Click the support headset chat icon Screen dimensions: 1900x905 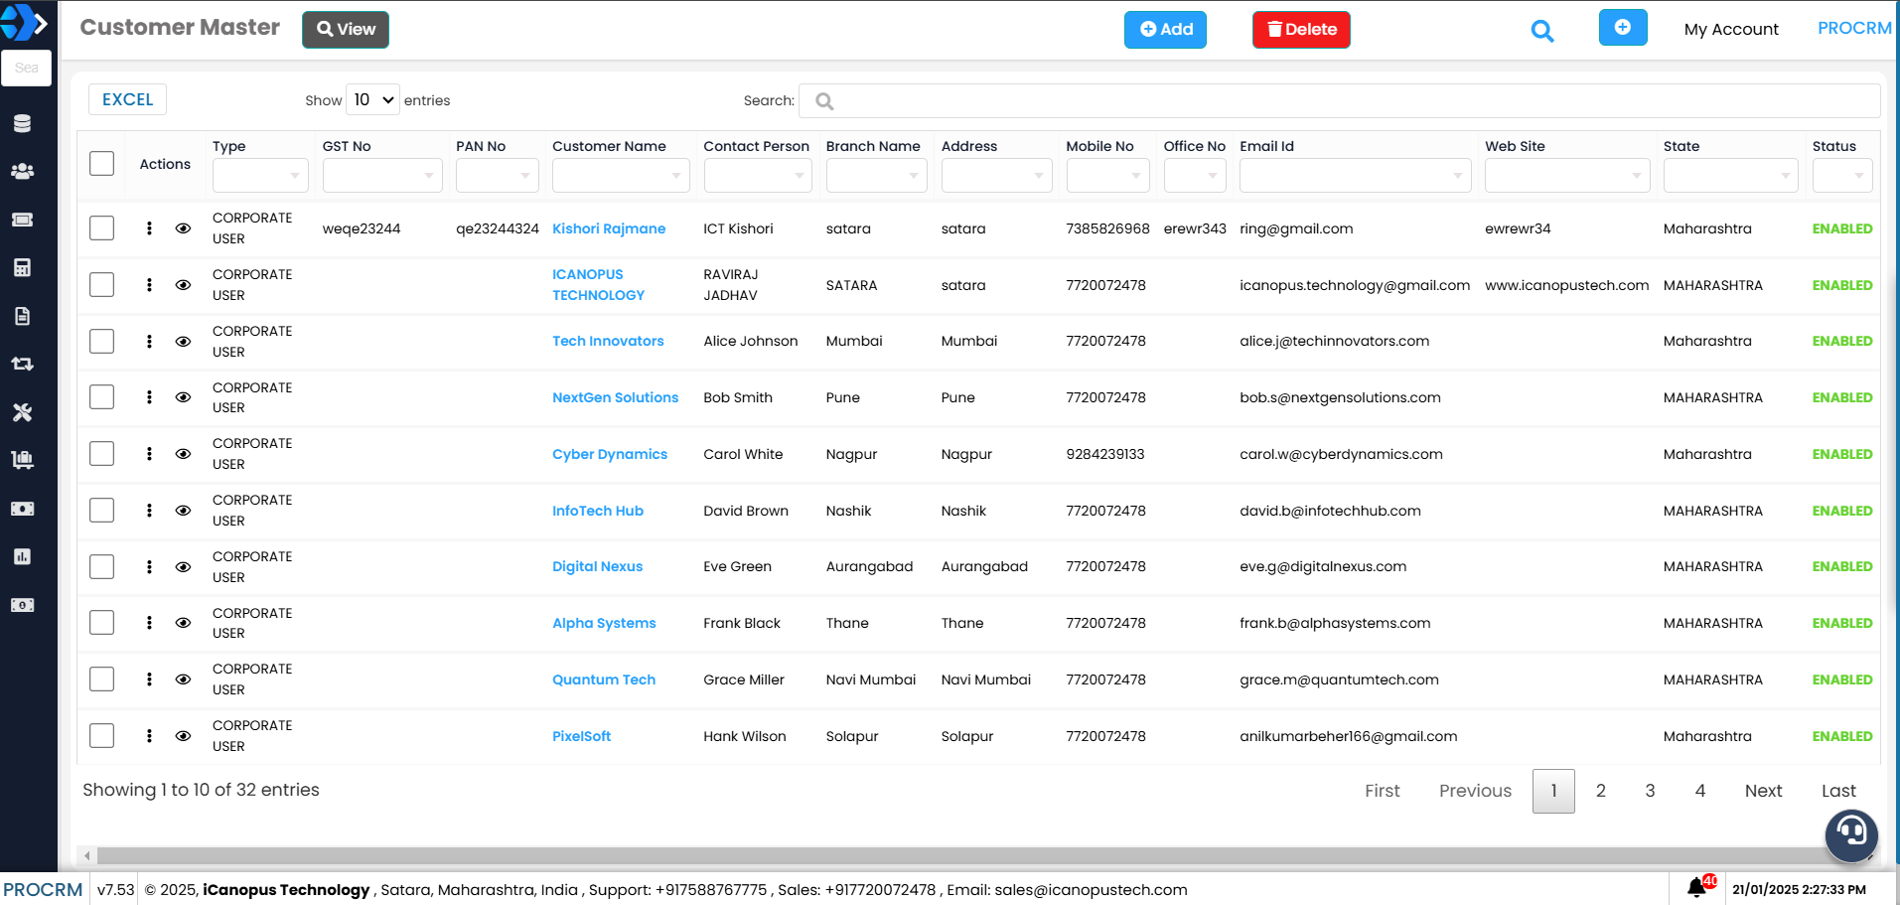coord(1850,832)
